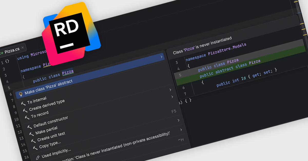This screenshot has height=161, width=308.
Task: Click the ^H shortcut hint in the menu
Action: (x=181, y=140)
